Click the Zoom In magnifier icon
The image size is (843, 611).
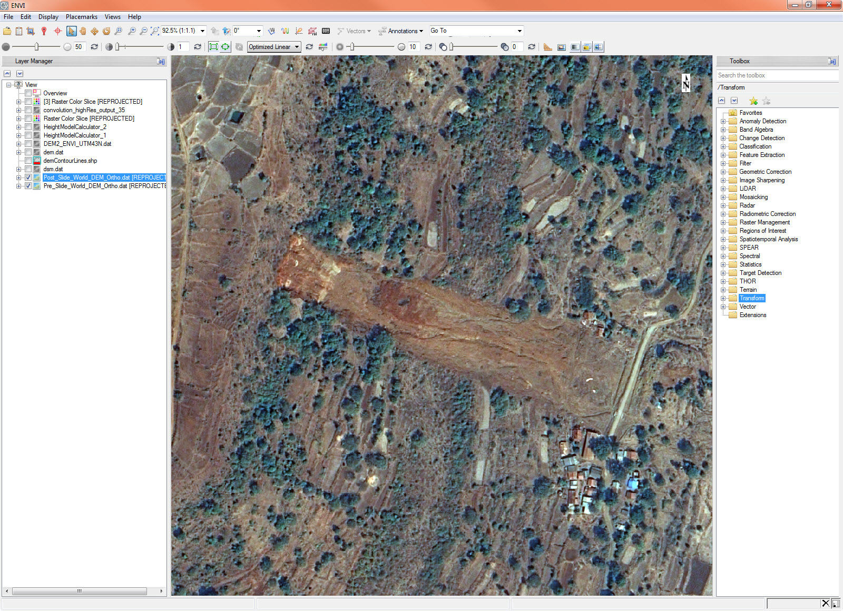click(x=132, y=31)
